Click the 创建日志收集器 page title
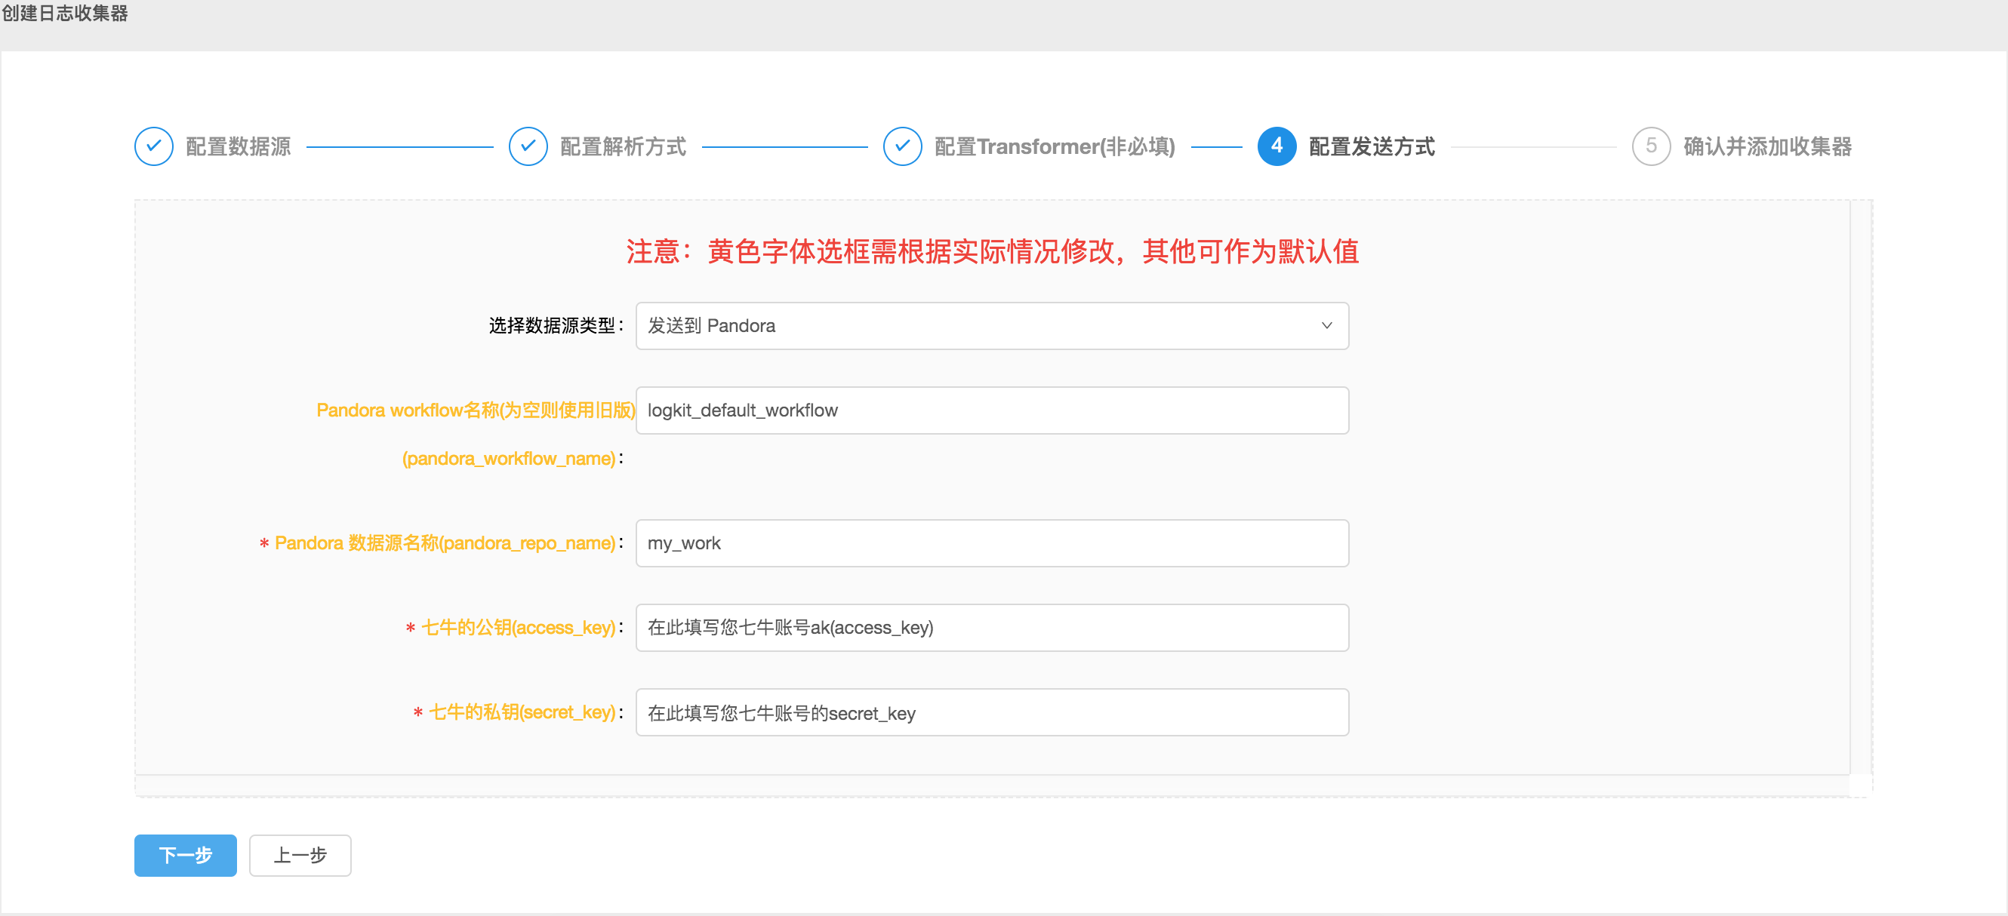 point(66,14)
